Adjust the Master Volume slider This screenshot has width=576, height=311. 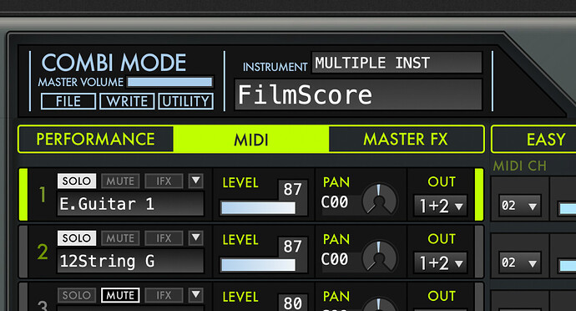(169, 82)
